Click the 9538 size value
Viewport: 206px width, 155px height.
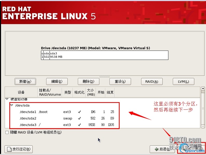(92, 125)
